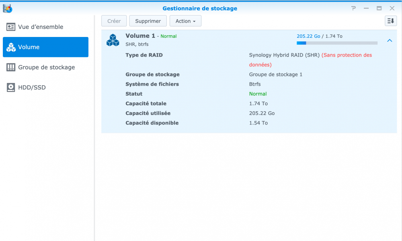
Task: Select the Volume 1 header title
Action: click(x=140, y=36)
